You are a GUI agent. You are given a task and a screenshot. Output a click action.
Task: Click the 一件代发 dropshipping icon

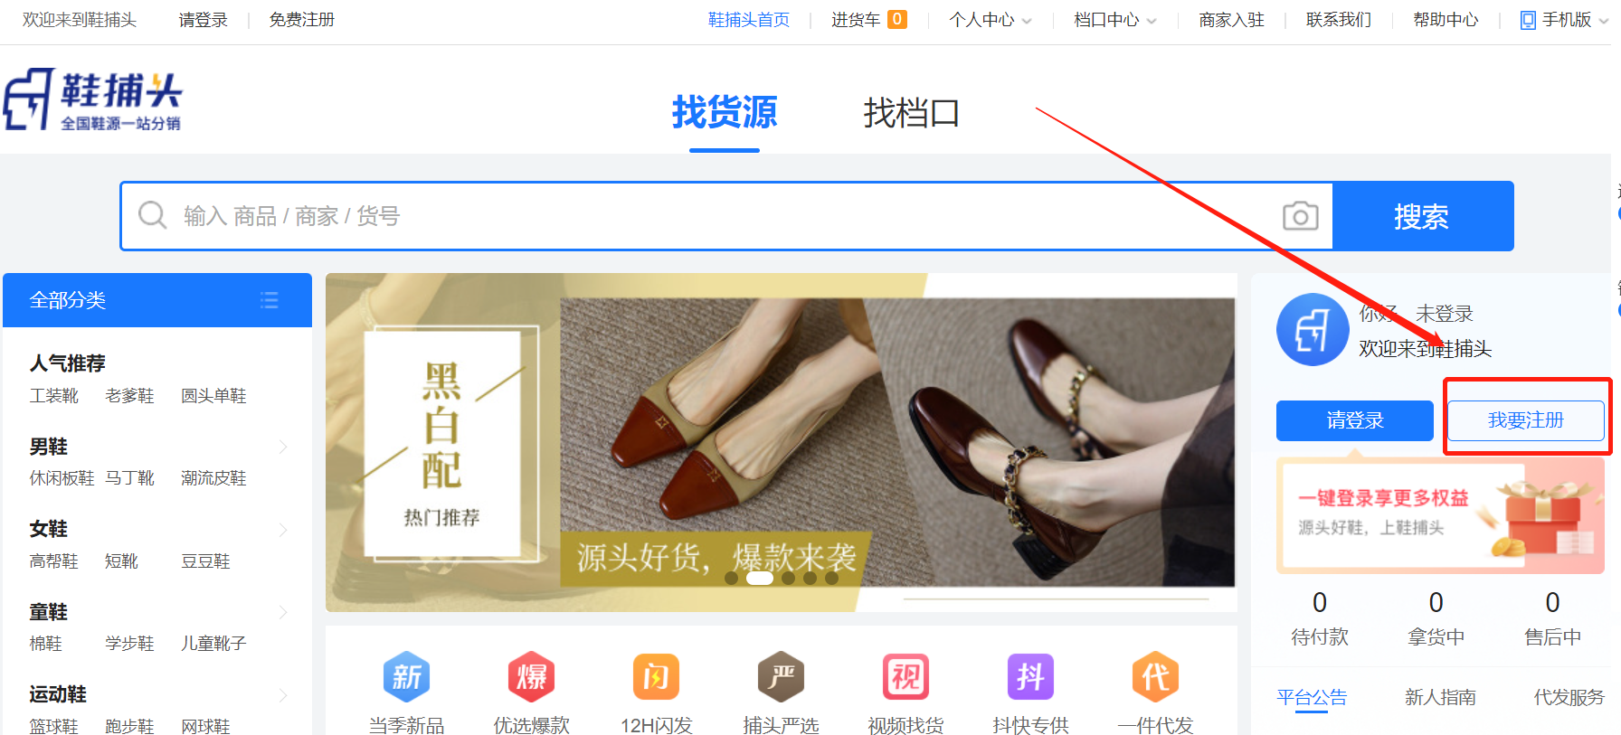pyautogui.click(x=1155, y=677)
